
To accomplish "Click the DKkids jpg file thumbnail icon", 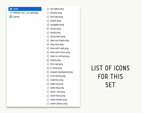I will (11, 13).
